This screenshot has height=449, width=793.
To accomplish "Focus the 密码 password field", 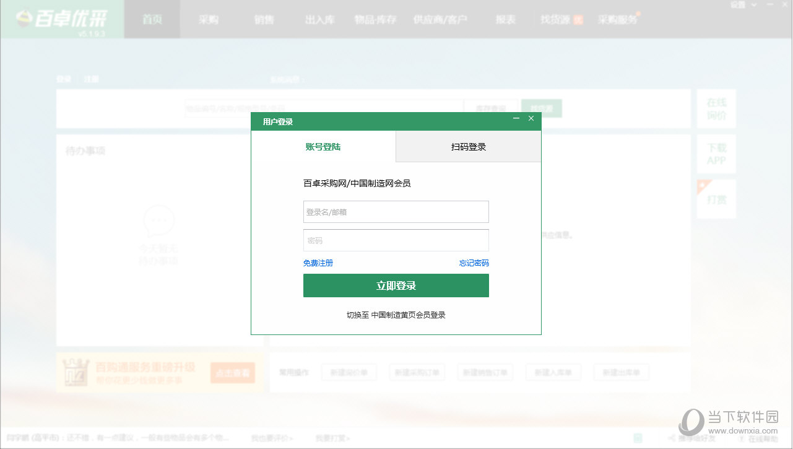I will 396,240.
